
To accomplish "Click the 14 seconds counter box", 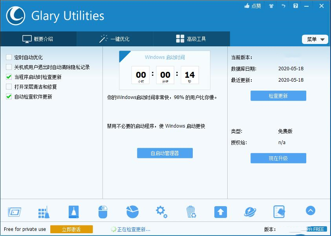I will 190,75.
